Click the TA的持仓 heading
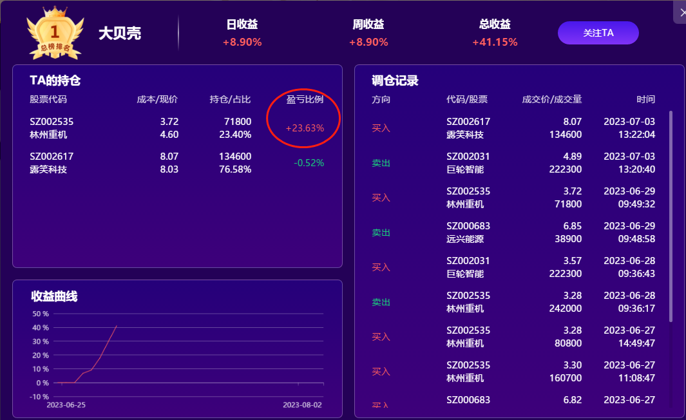686x420 pixels. [x=55, y=81]
